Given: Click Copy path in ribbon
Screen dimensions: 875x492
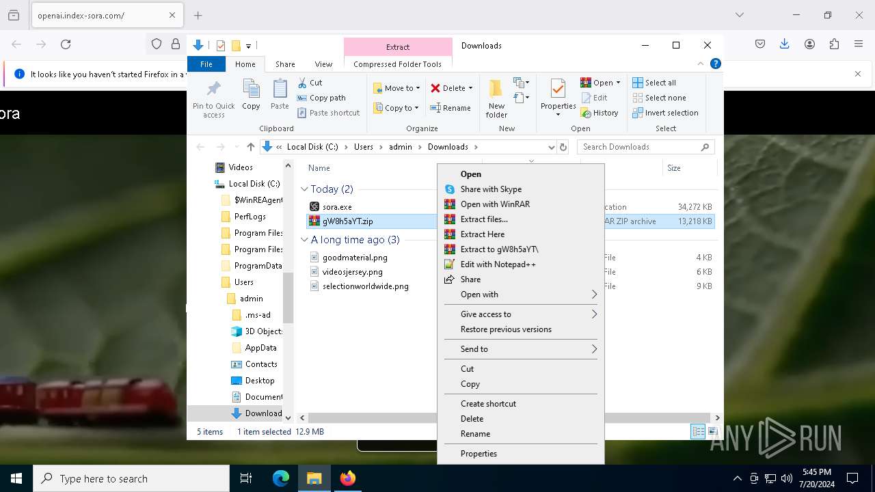Looking at the screenshot, I should click(x=321, y=98).
